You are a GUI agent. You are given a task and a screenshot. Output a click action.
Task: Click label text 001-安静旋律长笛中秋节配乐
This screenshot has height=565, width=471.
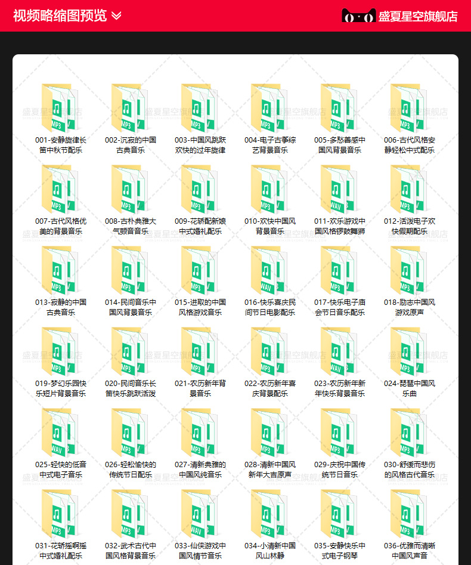click(x=60, y=145)
